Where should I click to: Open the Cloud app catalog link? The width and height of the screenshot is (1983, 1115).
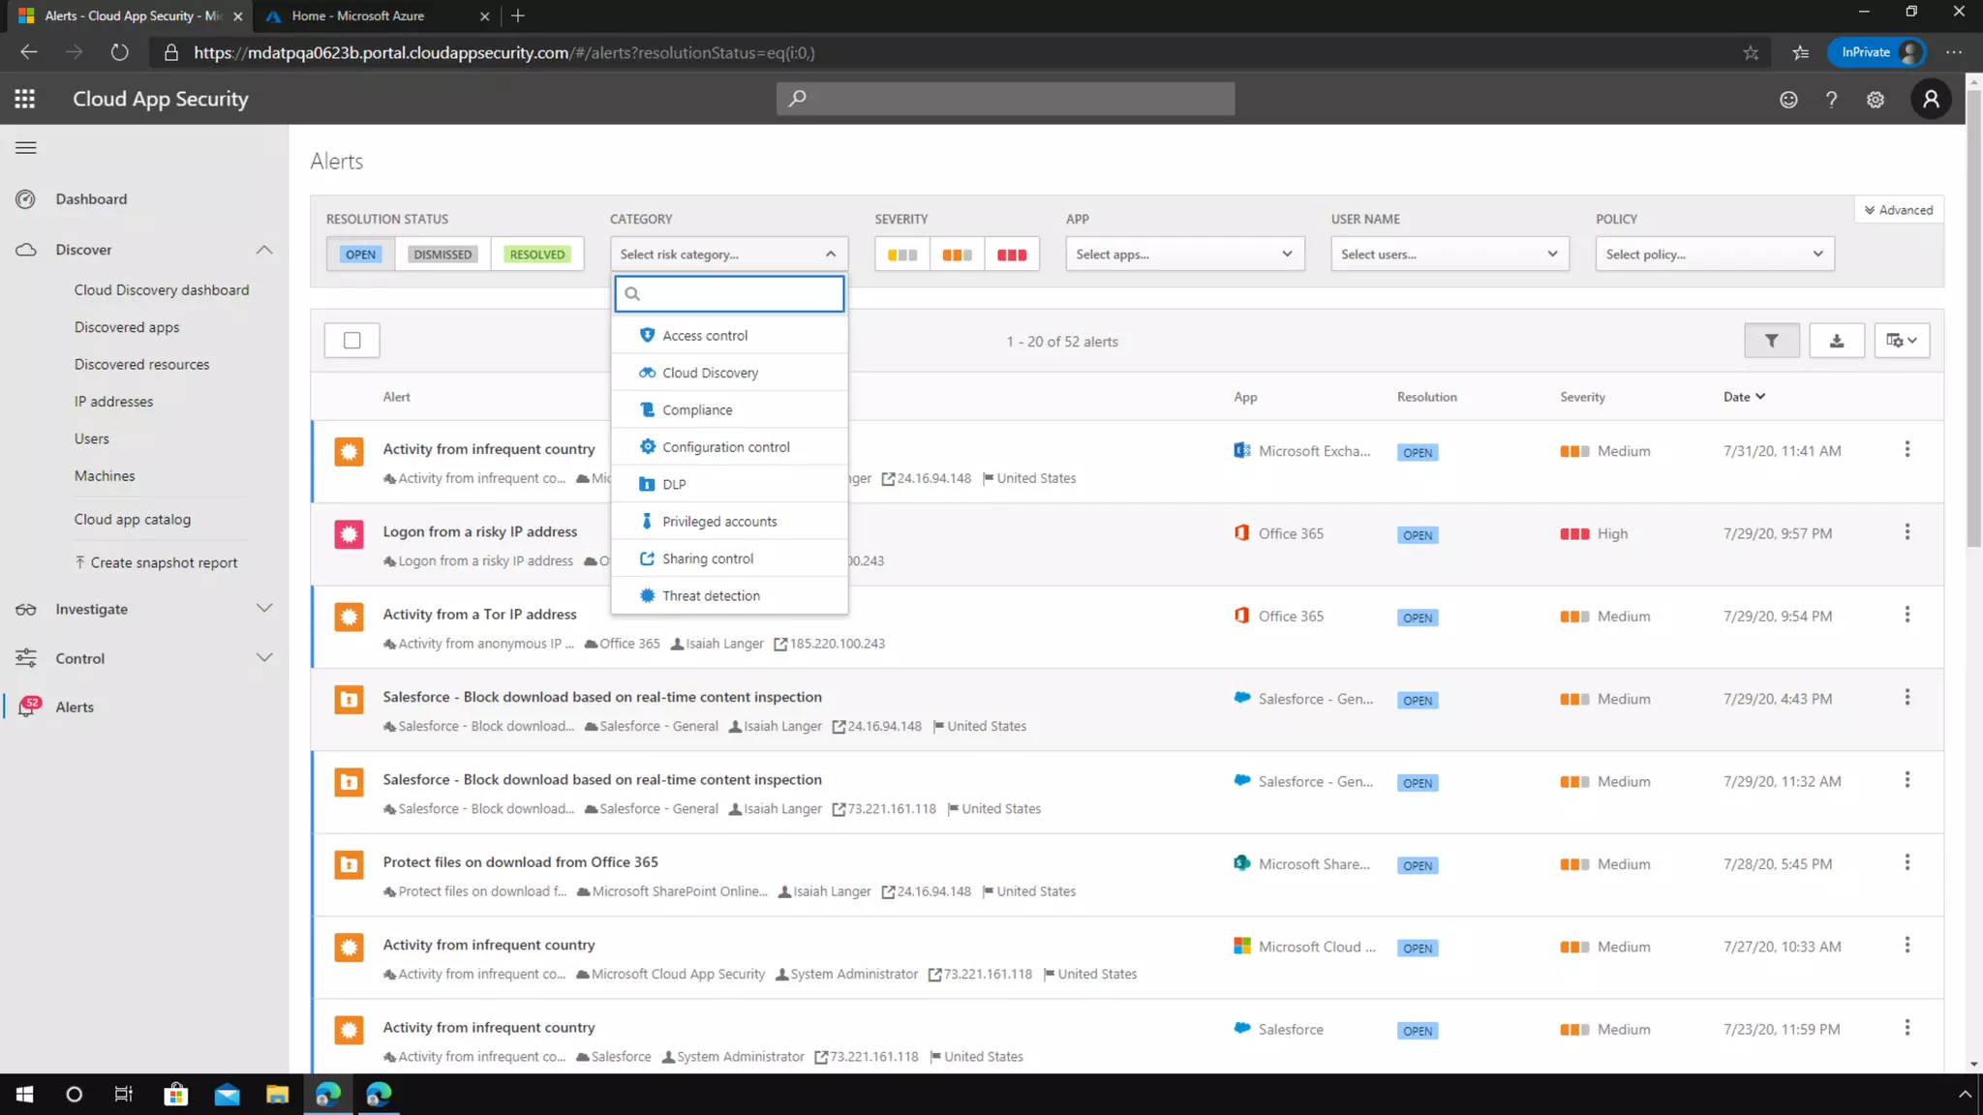coord(133,520)
